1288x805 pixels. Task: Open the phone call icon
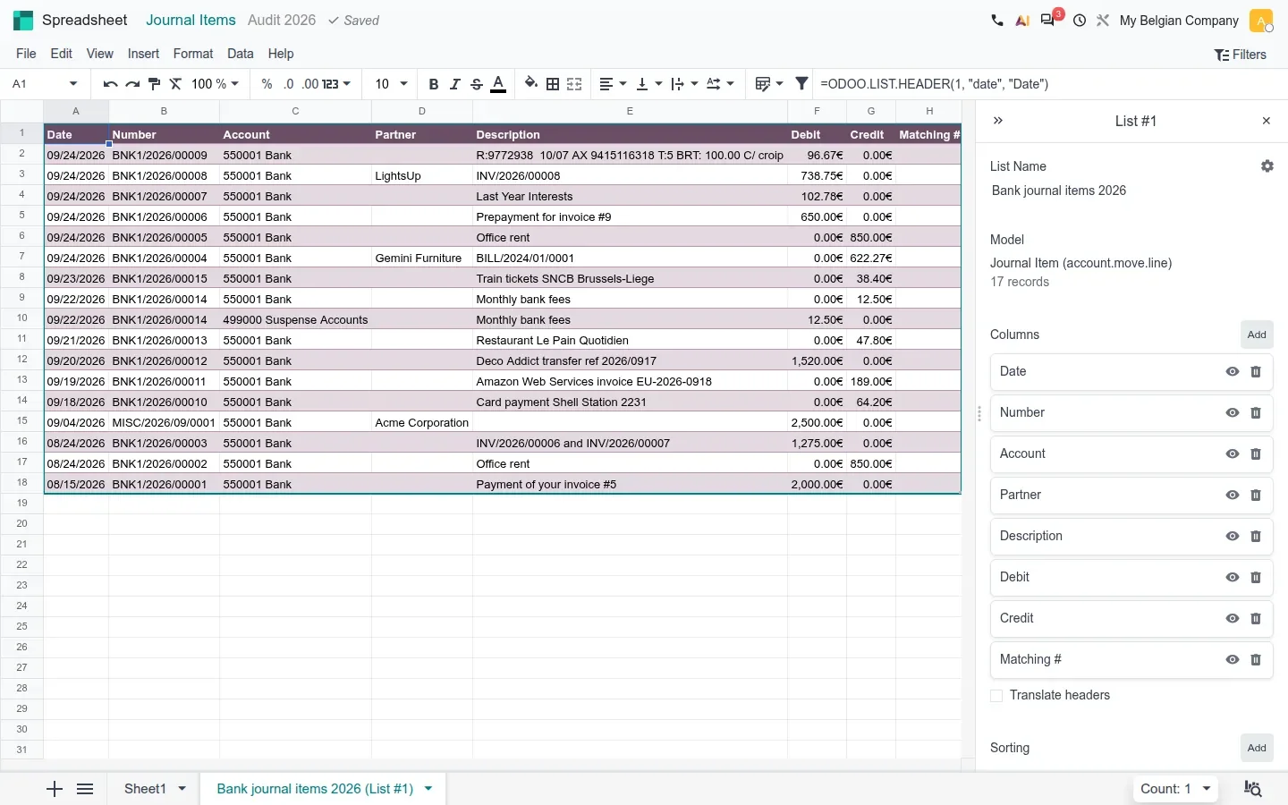coord(997,21)
